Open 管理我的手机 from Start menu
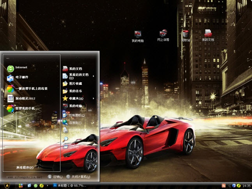 coord(25,108)
